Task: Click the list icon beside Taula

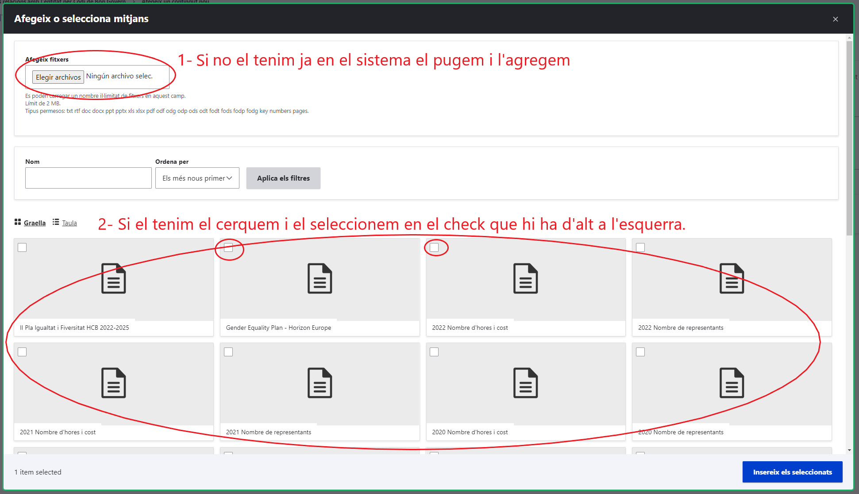Action: [56, 222]
